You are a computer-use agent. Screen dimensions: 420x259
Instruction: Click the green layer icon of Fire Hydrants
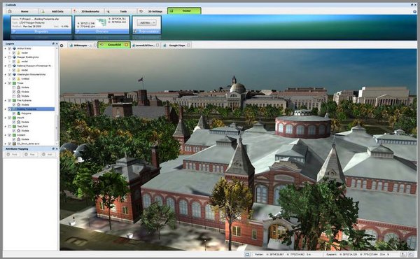click(x=14, y=100)
